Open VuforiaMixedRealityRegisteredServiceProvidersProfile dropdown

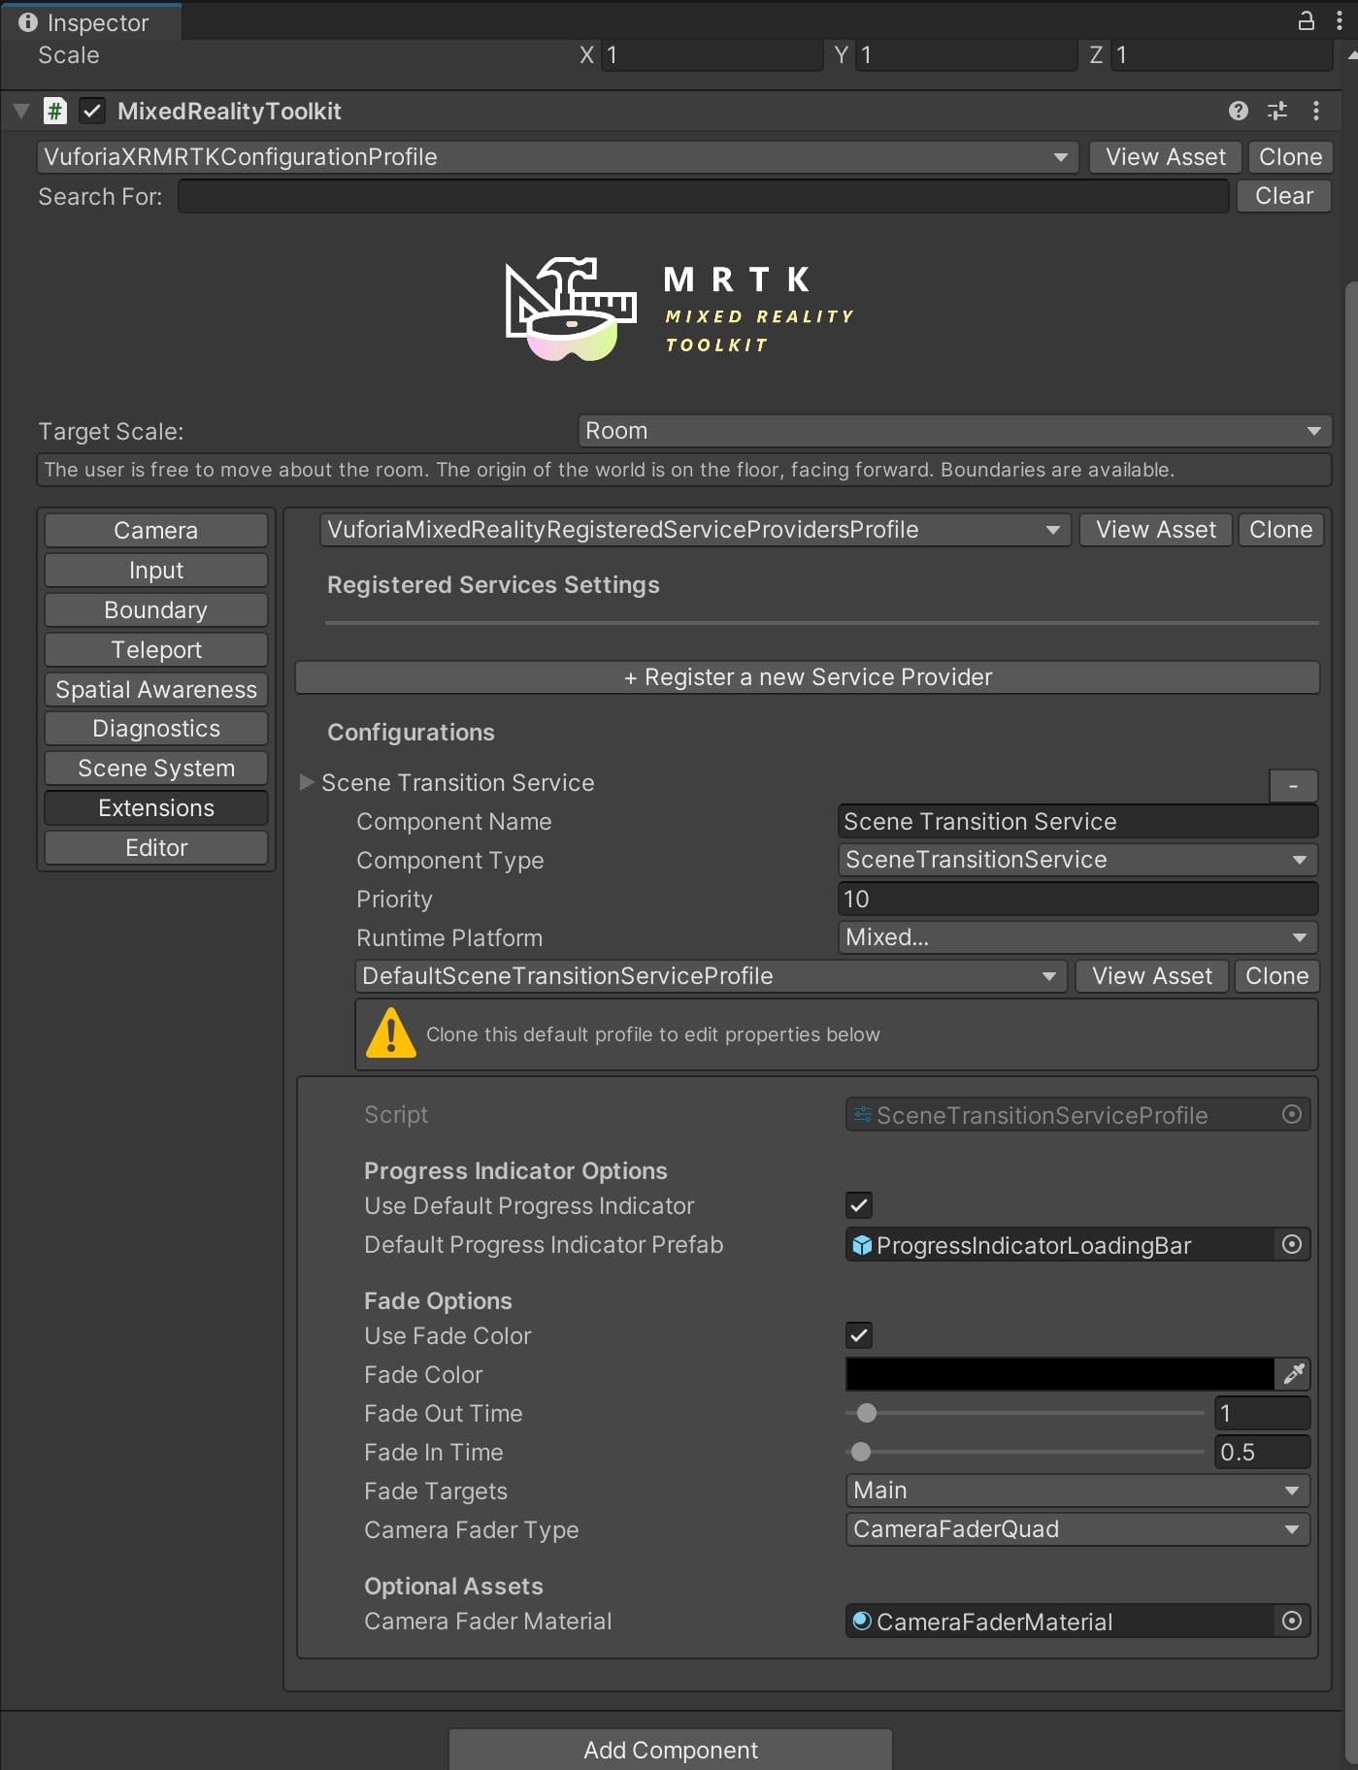point(695,530)
